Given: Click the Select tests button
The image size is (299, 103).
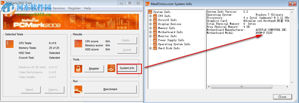Looking at the screenshot, I should click(31, 90).
